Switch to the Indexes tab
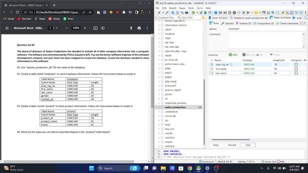The height and width of the screenshot is (173, 308). pos(243,24)
